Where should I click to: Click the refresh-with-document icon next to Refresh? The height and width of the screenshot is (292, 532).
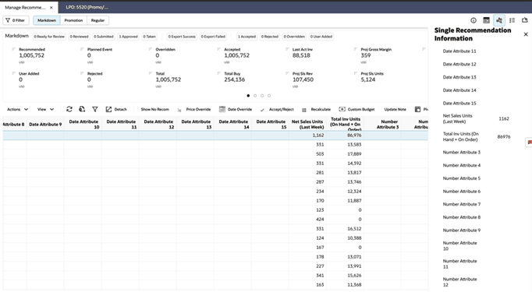pyautogui.click(x=82, y=109)
